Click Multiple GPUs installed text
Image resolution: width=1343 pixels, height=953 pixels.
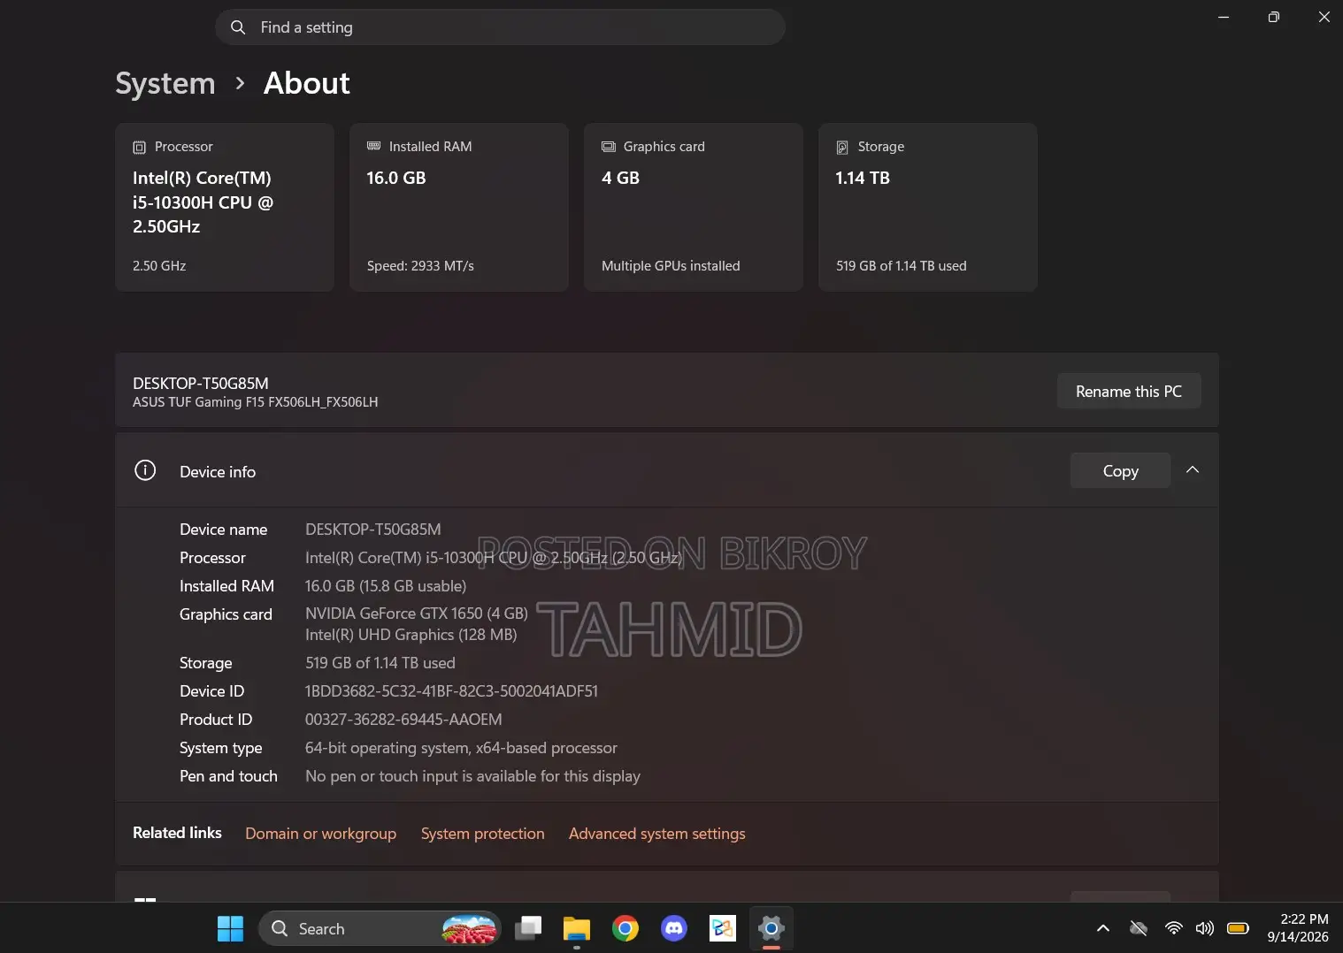coord(671,266)
